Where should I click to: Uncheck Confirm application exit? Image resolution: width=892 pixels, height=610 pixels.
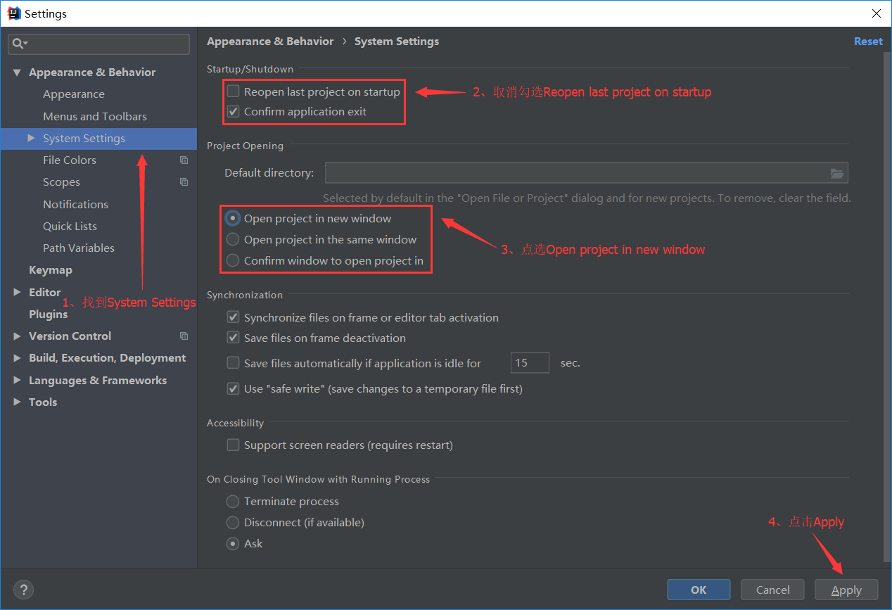(x=233, y=111)
